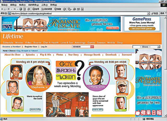Click the Forward arrow toolbar button
The height and width of the screenshot is (121, 167).
(x=15, y=9)
